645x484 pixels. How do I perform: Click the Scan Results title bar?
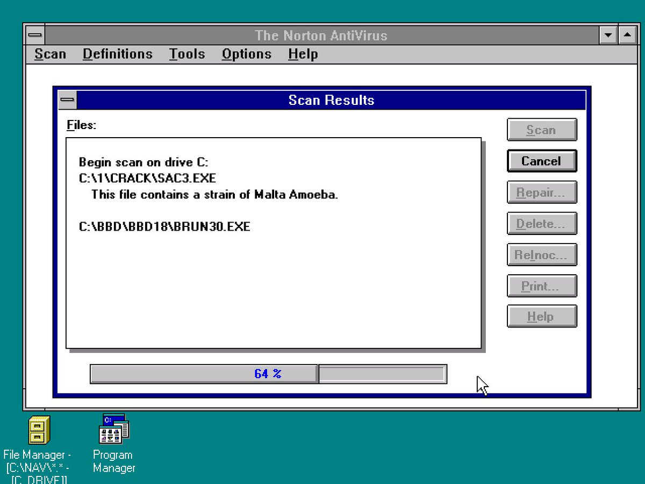click(331, 100)
